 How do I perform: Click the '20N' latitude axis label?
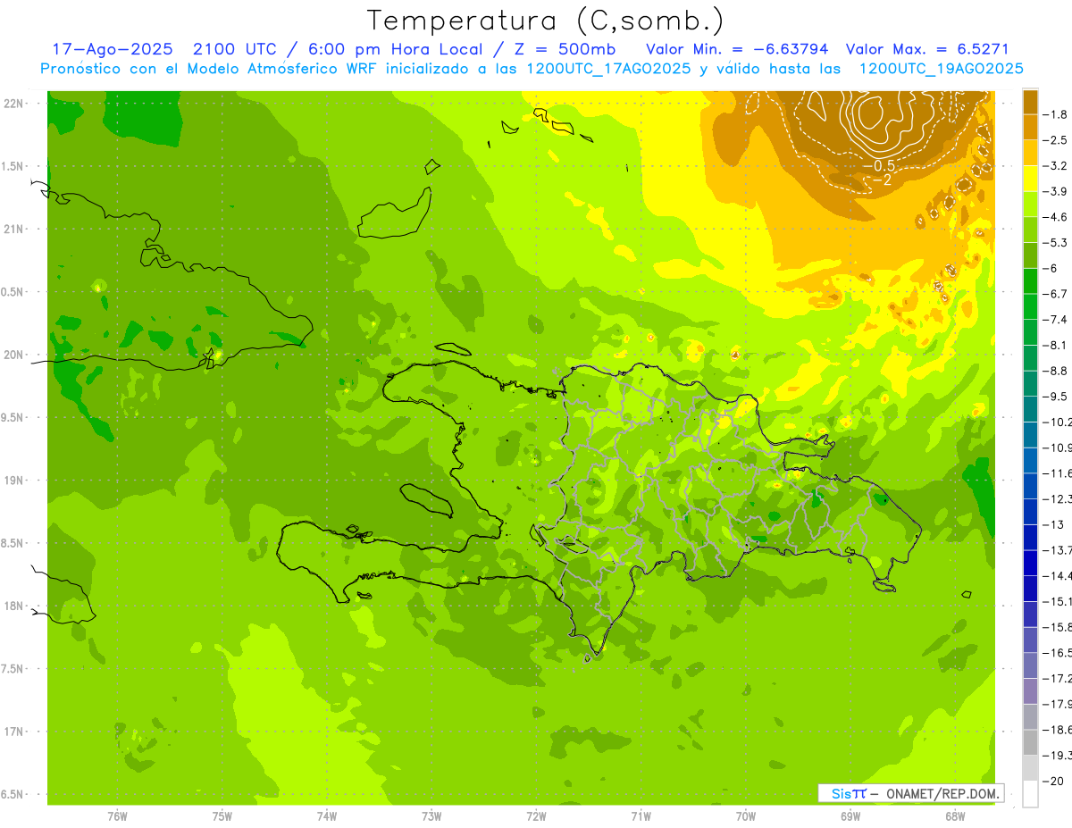coord(13,355)
